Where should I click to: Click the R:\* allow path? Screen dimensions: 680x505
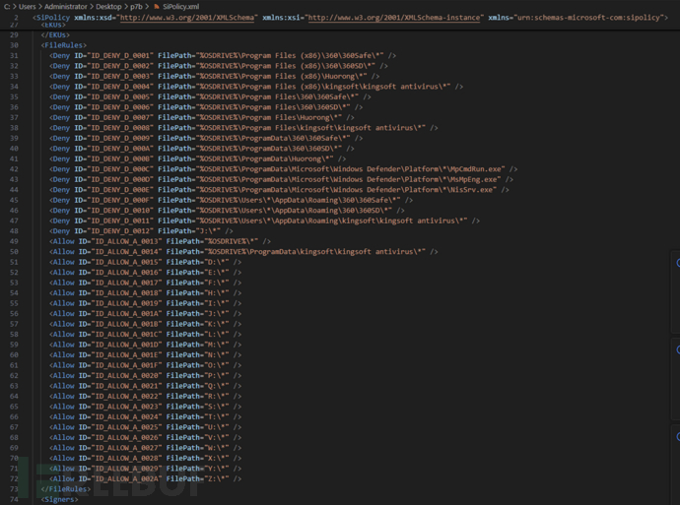click(x=217, y=397)
